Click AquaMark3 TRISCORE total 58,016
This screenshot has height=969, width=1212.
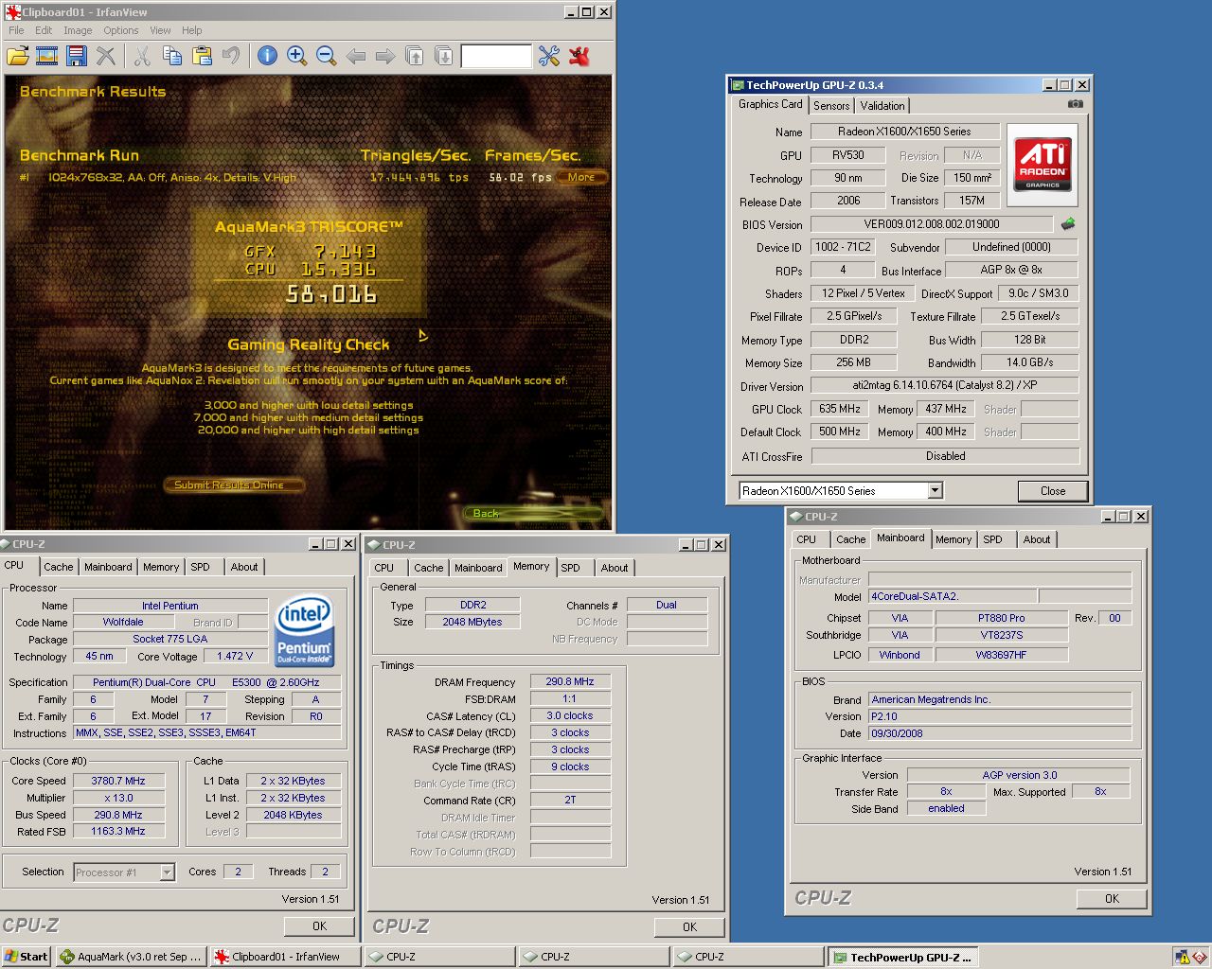(331, 294)
